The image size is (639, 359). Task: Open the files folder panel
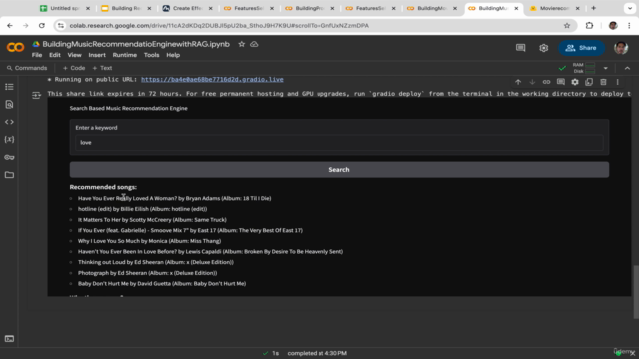click(9, 175)
